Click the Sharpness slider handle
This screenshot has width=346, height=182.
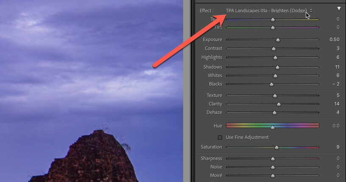(x=273, y=159)
